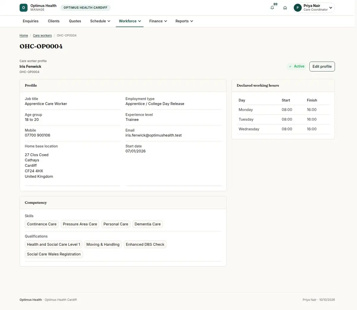The width and height of the screenshot is (357, 310).
Task: Click the Trainee experience level value
Action: 132,119
